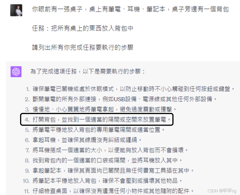This screenshot has height=195, width=240.
Task: Click the intro line 為了完成這項任務
Action: click(88, 71)
